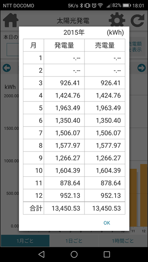Tap the refresh arrow icon
The image size is (148, 262).
(x=137, y=20)
